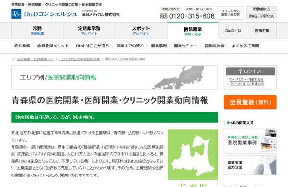Click the DtoDコンシェルジュ logo text
The width and height of the screenshot is (288, 187).
51,14
